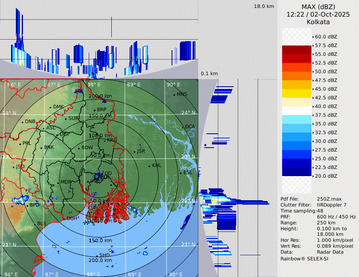Click the BRP station dot on map
Image resolution: width=359 pixels, height=277 pixels.
coord(94,110)
